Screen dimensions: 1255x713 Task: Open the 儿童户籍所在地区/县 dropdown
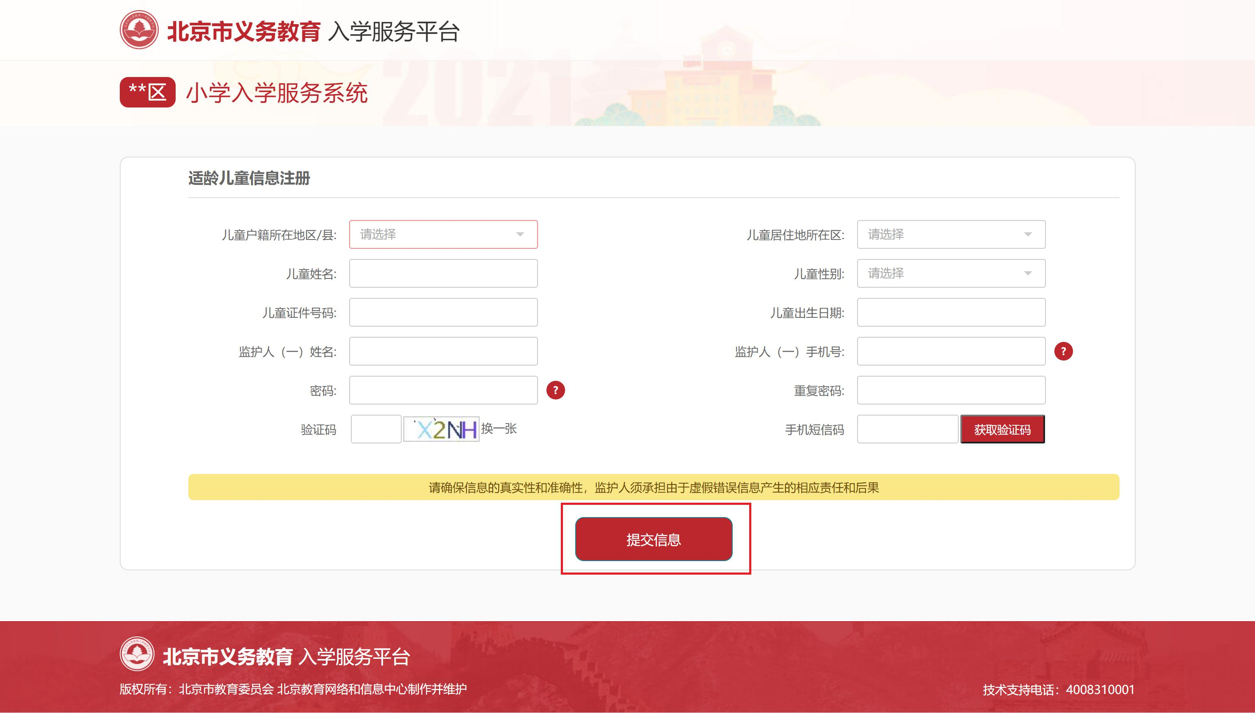[443, 234]
